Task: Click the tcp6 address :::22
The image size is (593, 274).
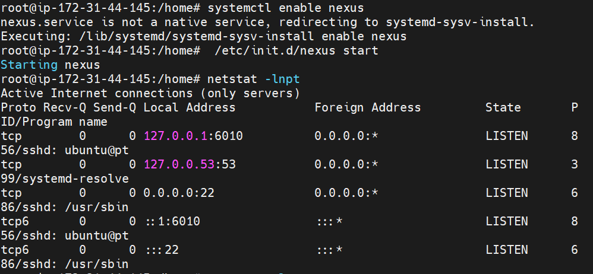Action: (x=162, y=250)
